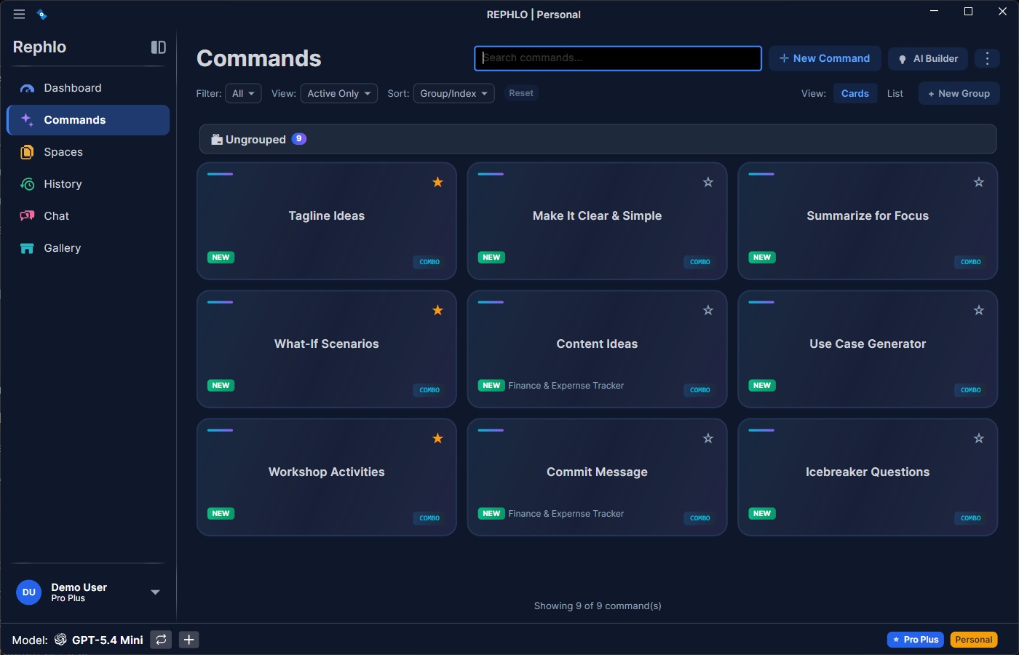1019x655 pixels.
Task: Click the Dashboard gauge icon
Action: (27, 88)
